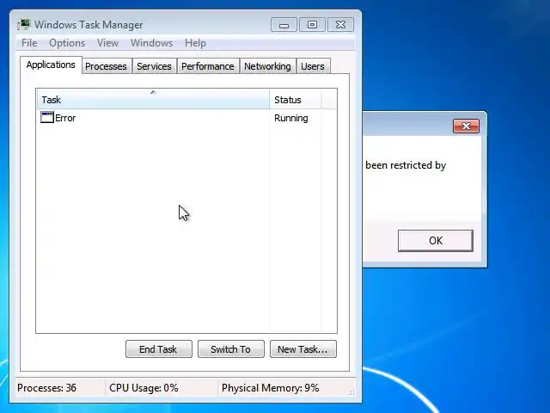The image size is (550, 413).
Task: Click the Processes: 36 status entry
Action: [46, 388]
